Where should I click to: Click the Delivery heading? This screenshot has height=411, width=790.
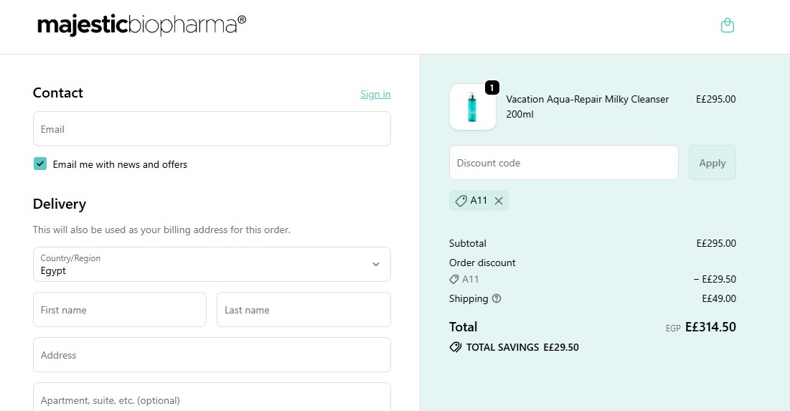coord(60,204)
